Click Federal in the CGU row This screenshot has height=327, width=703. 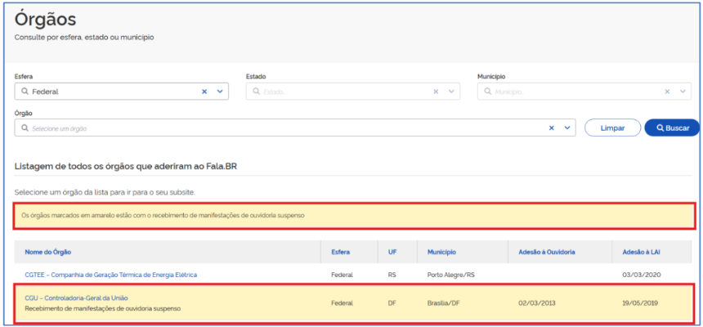[x=342, y=303]
